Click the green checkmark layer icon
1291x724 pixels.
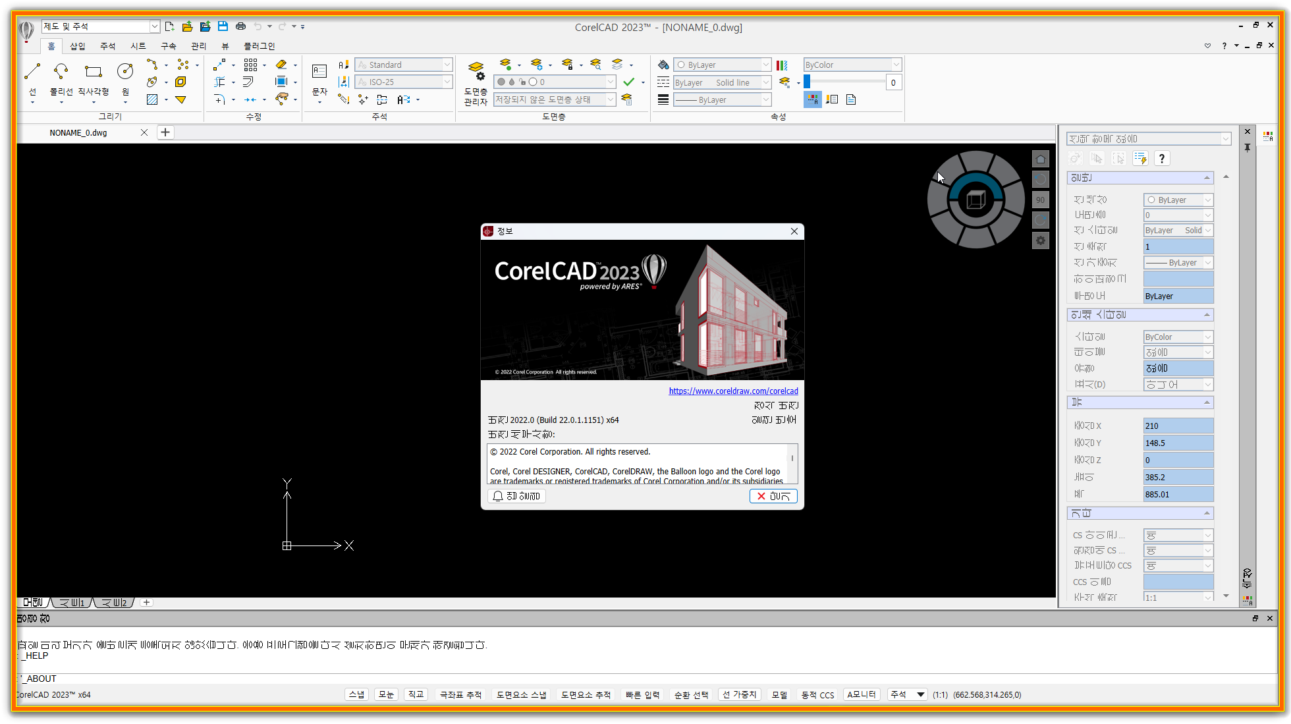coord(629,82)
